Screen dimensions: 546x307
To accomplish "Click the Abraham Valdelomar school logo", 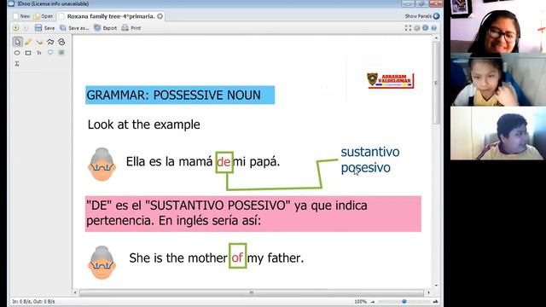I will click(391, 80).
